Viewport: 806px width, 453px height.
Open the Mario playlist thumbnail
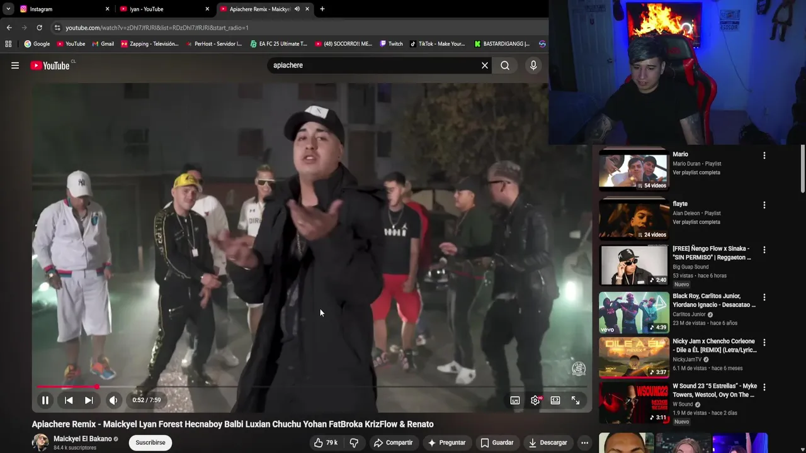point(633,170)
